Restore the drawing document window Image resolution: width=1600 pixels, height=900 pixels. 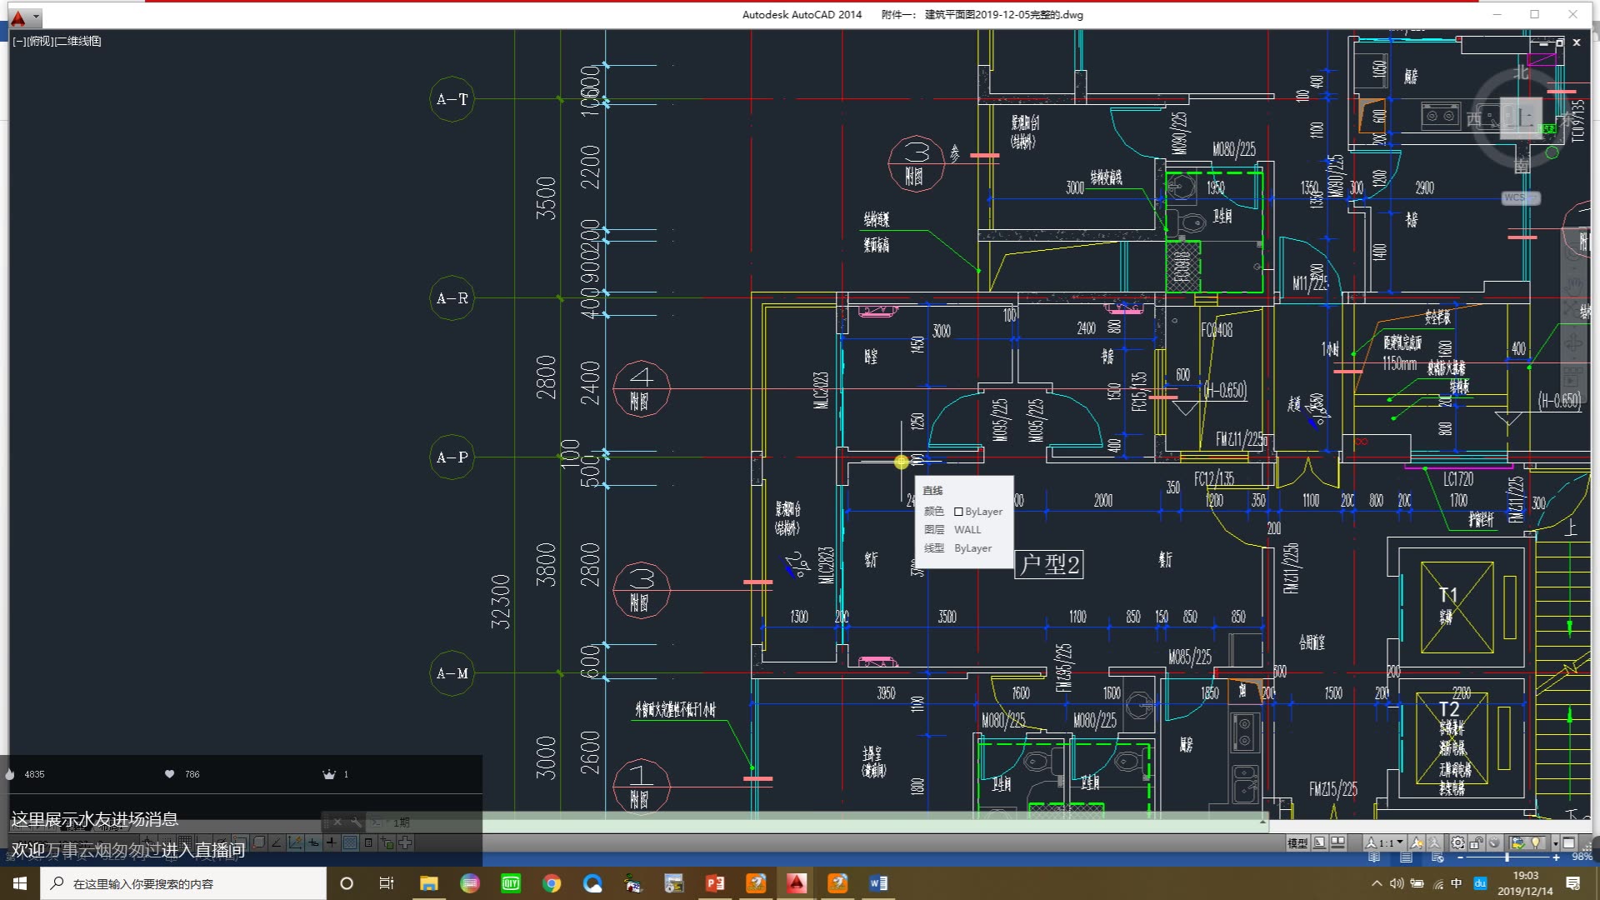[1560, 42]
